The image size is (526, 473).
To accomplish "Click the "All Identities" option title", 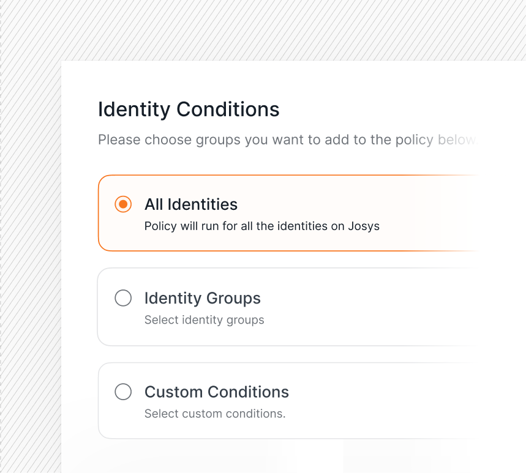I will (x=191, y=204).
